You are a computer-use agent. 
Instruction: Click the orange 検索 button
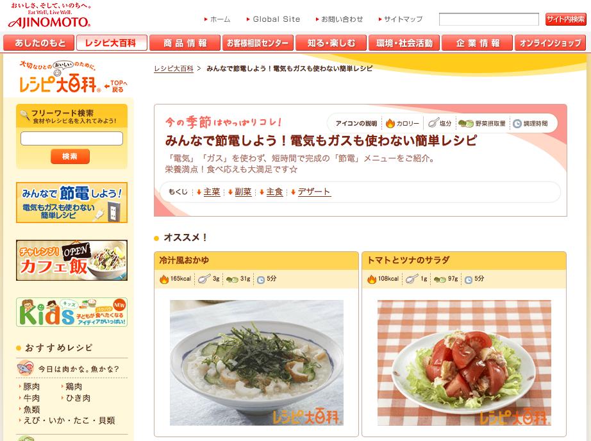pyautogui.click(x=70, y=156)
